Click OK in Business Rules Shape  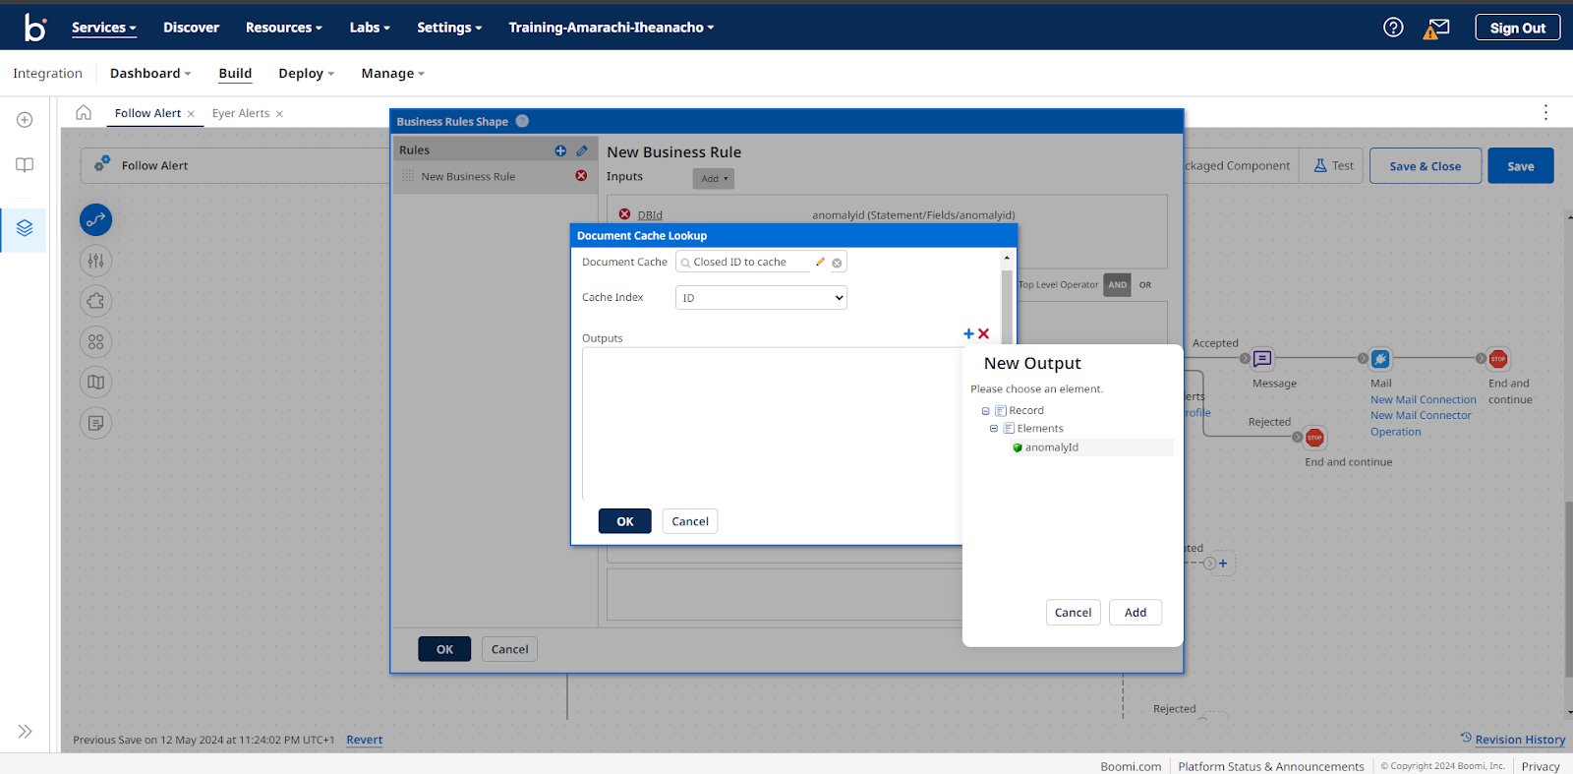444,649
